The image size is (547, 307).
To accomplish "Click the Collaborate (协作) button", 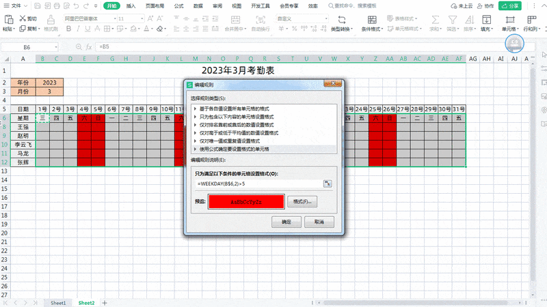I will click(x=485, y=6).
